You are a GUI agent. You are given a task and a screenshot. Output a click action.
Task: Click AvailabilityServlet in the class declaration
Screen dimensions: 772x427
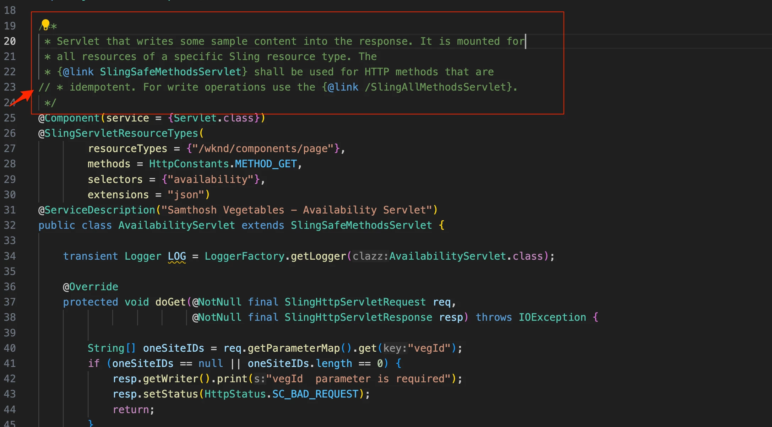coord(176,225)
